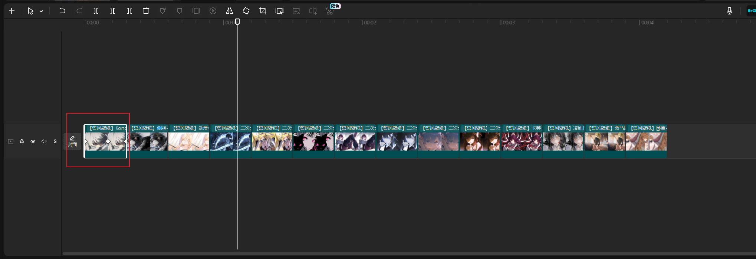This screenshot has width=756, height=259.
Task: Click the microphone record icon
Action: pos(729,11)
